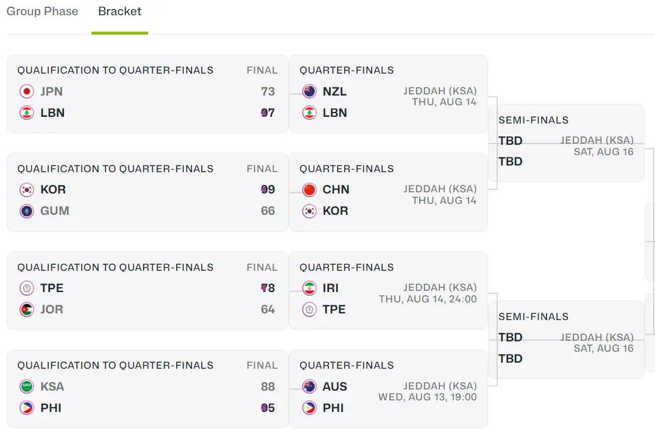Click Chinese Taipei flag in qualification match

click(x=26, y=288)
